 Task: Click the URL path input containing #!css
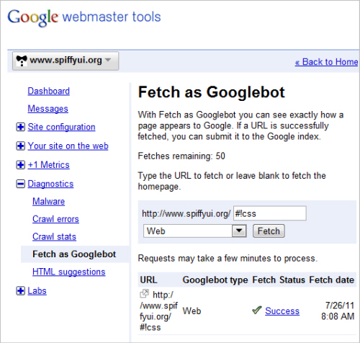click(270, 213)
